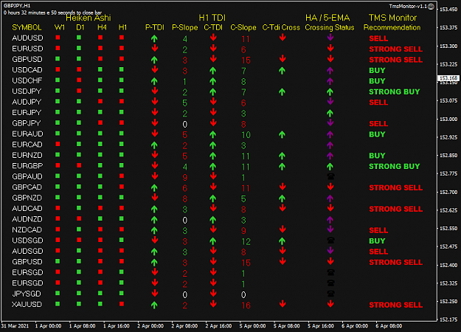Click the GBPJPY,H1 chart title
Screen dimensions: 461x332
[17, 6]
